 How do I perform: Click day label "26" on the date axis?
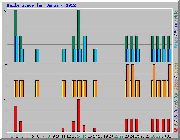click(x=142, y=136)
